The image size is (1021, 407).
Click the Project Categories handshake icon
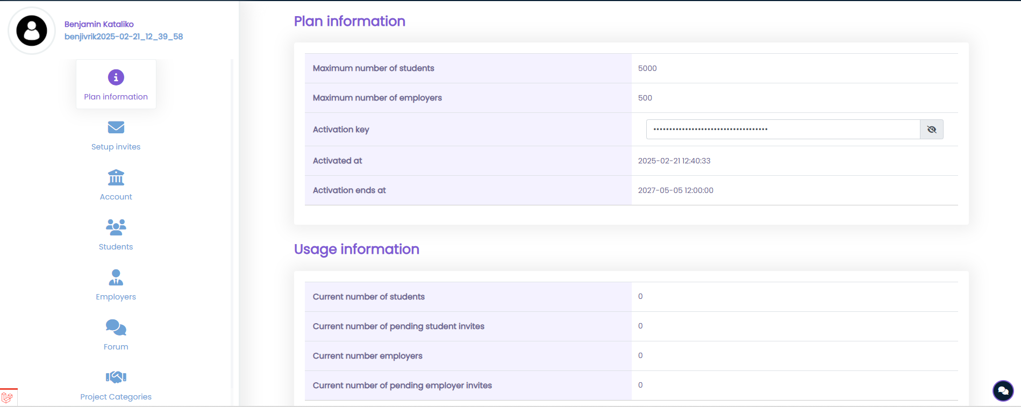pos(116,377)
